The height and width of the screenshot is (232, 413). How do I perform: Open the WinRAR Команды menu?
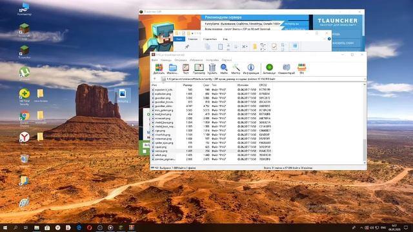pos(166,60)
